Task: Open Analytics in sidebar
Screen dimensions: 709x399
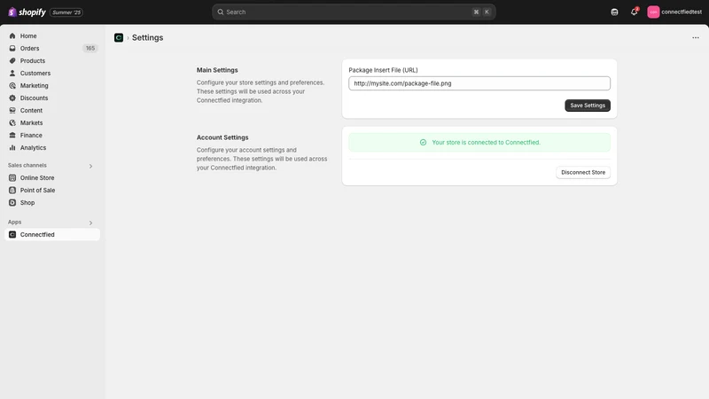Action: click(33, 148)
